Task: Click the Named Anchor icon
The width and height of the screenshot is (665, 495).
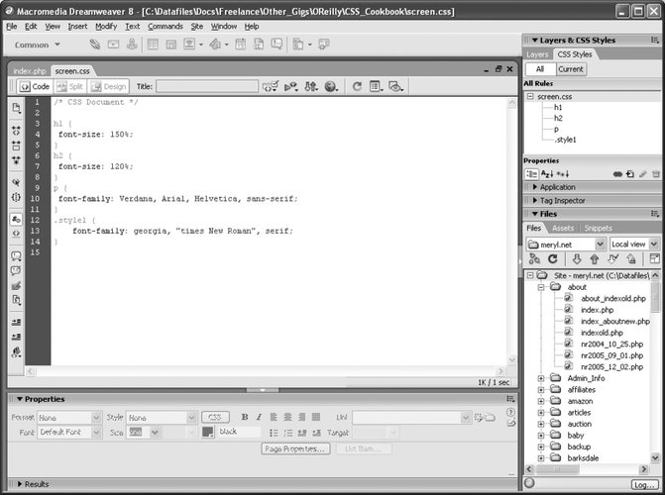Action: coord(132,45)
